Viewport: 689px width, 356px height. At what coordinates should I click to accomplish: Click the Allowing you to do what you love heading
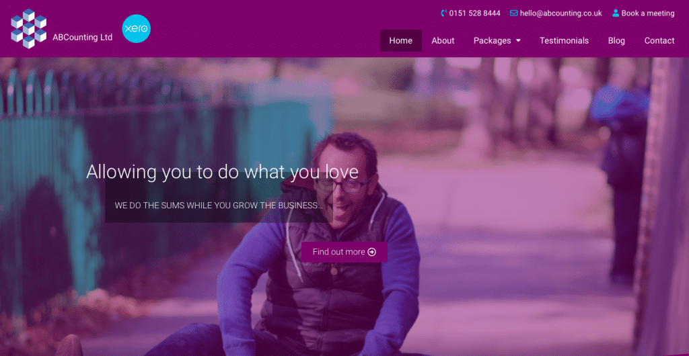222,172
